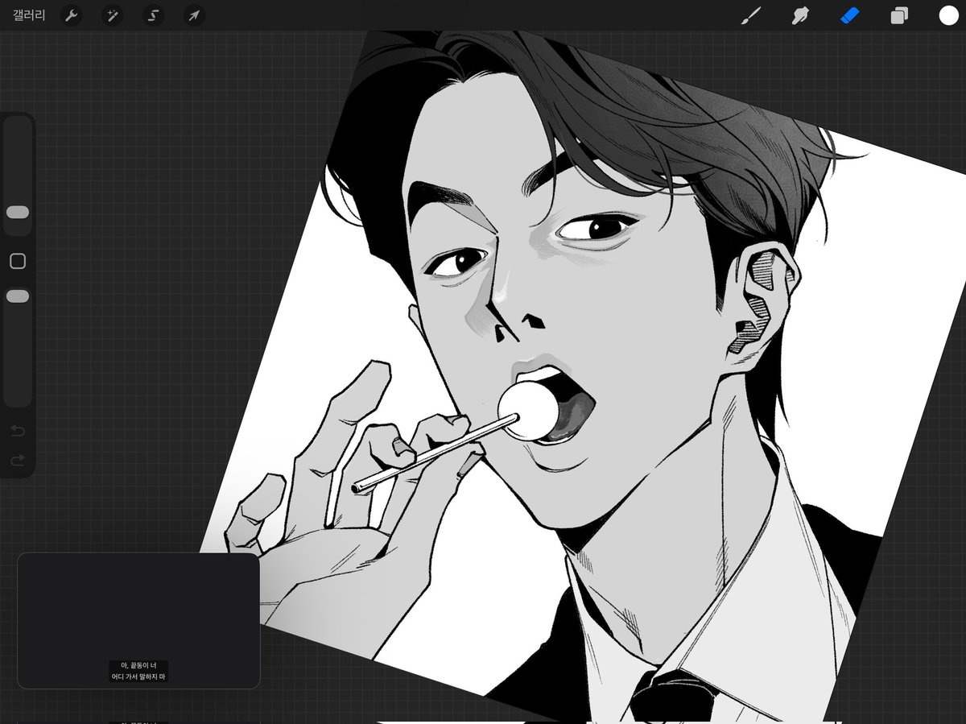The image size is (966, 724).
Task: Click the floating reference video window
Action: [x=138, y=620]
